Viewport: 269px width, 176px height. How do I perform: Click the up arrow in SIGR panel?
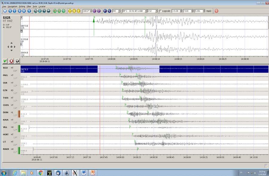tap(11, 43)
